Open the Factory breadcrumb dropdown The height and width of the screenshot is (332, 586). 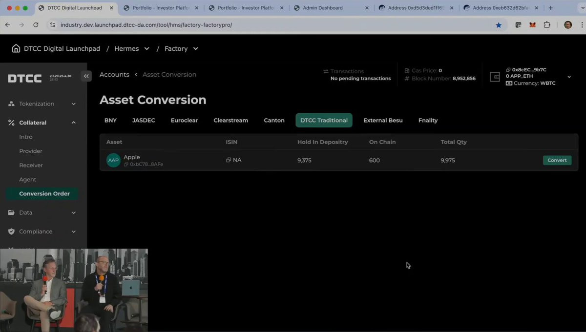coord(195,49)
